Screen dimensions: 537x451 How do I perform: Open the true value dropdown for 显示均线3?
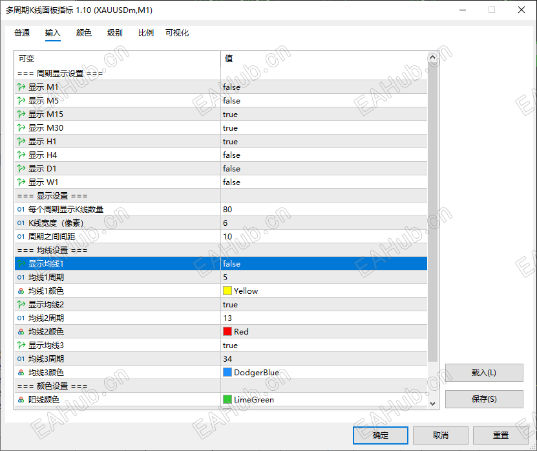(x=324, y=345)
